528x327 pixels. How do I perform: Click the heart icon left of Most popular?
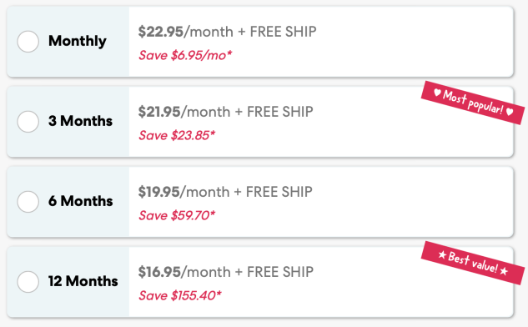coord(437,93)
